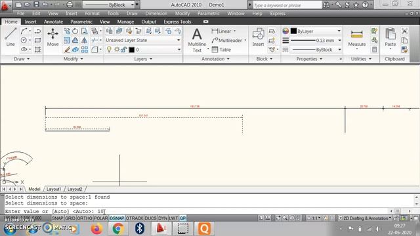Open Firefox from the taskbar

click(96, 229)
